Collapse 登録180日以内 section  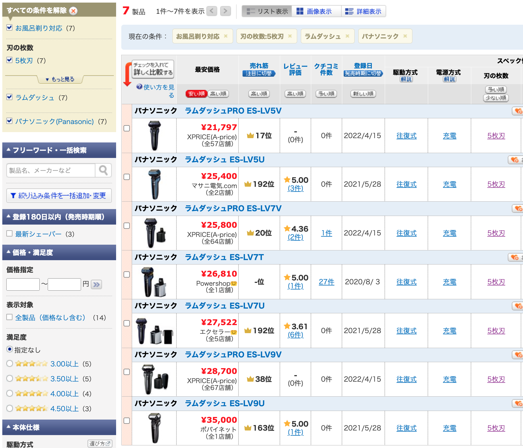(x=59, y=217)
